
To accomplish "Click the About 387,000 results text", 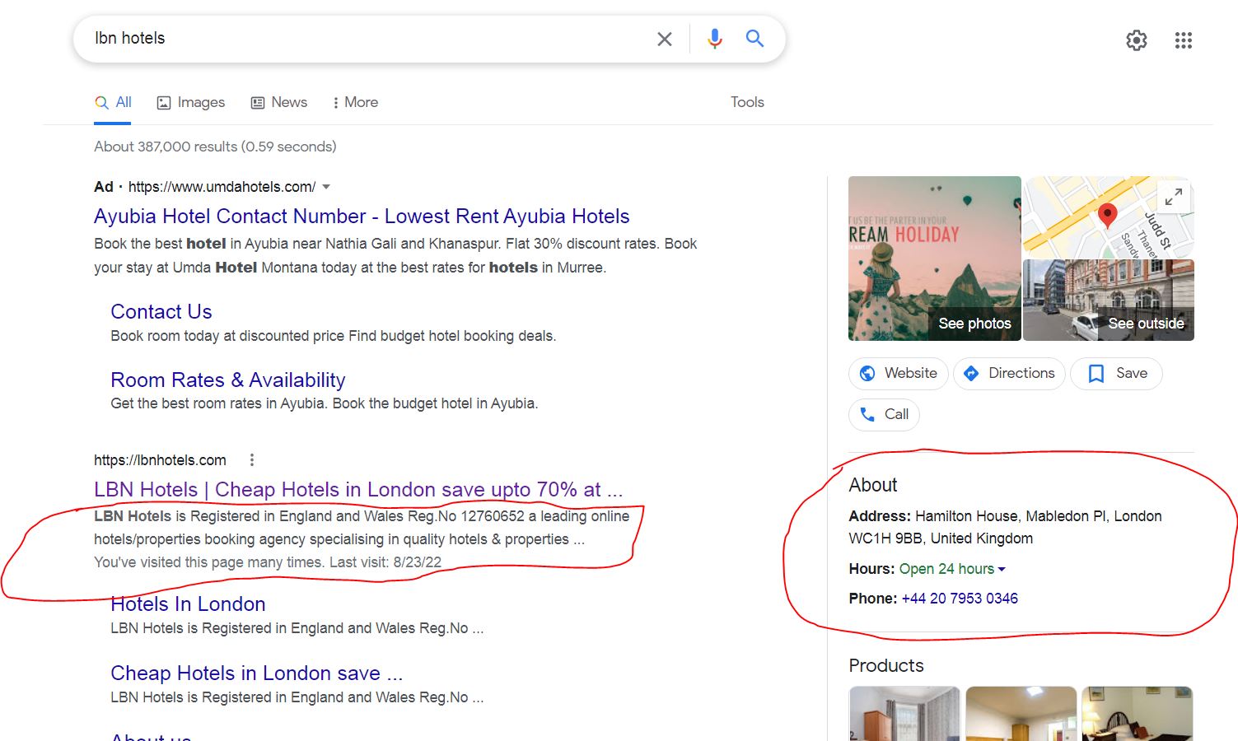I will point(215,147).
